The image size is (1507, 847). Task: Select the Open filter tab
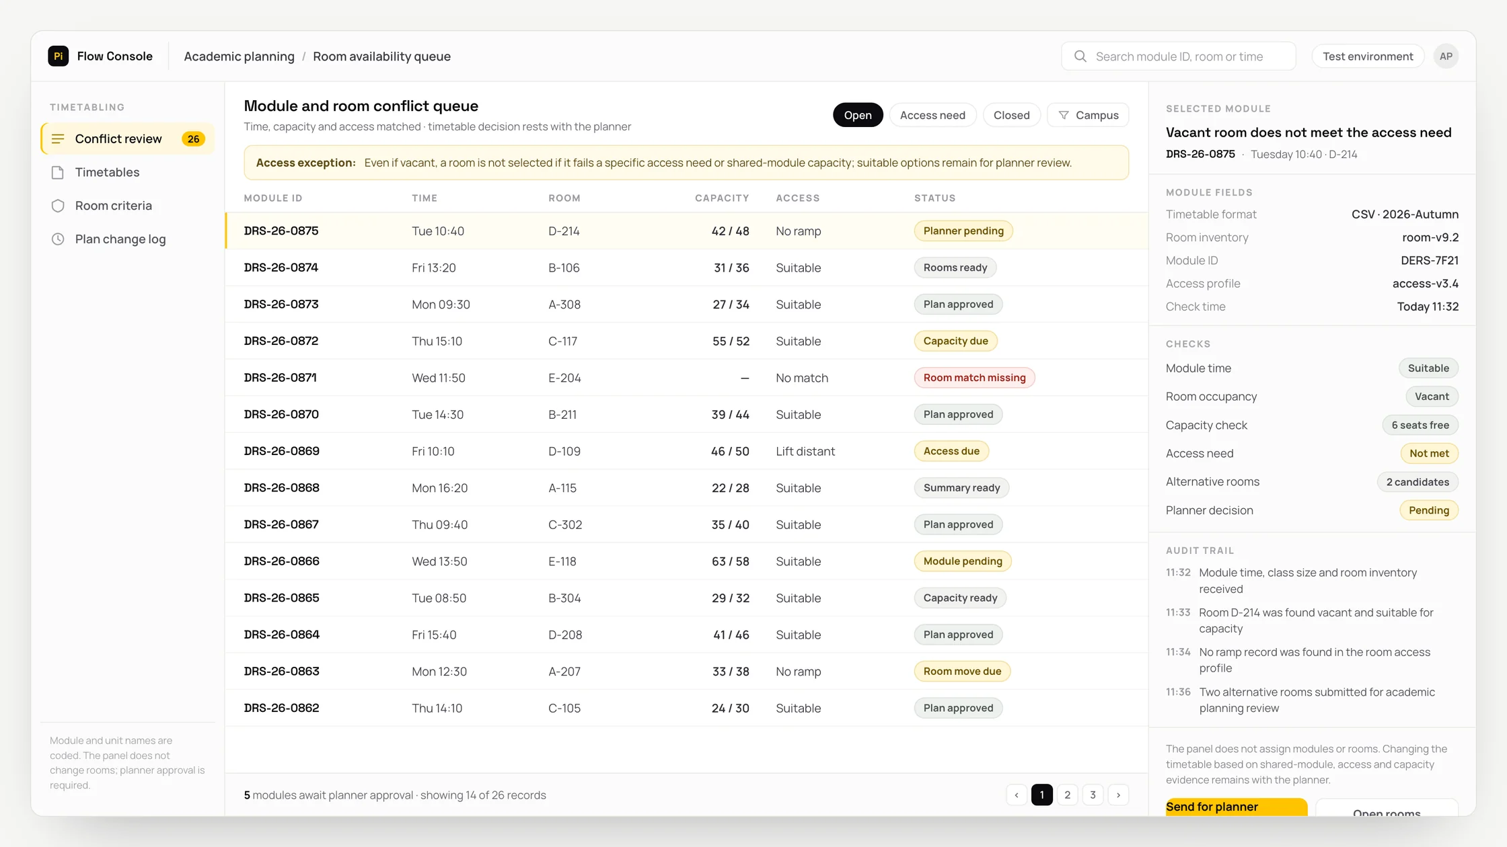858,115
